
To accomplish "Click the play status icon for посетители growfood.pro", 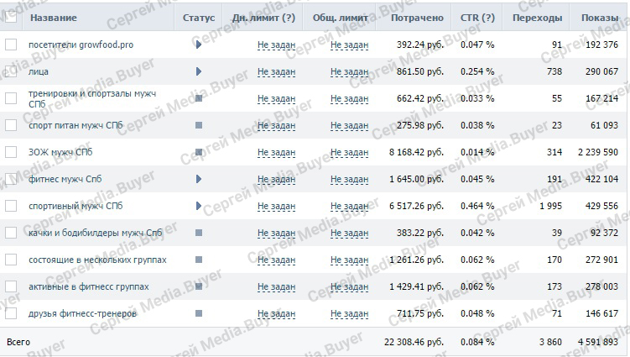I will (x=199, y=45).
